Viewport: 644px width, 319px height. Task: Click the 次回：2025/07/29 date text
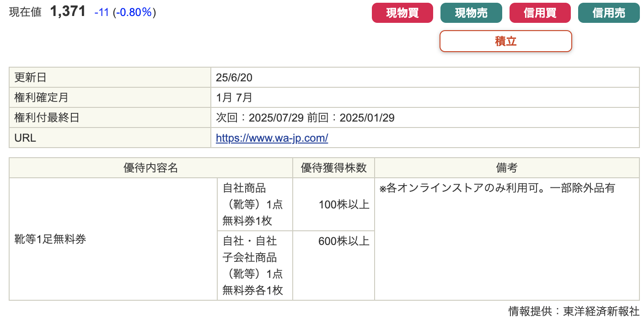pos(260,118)
